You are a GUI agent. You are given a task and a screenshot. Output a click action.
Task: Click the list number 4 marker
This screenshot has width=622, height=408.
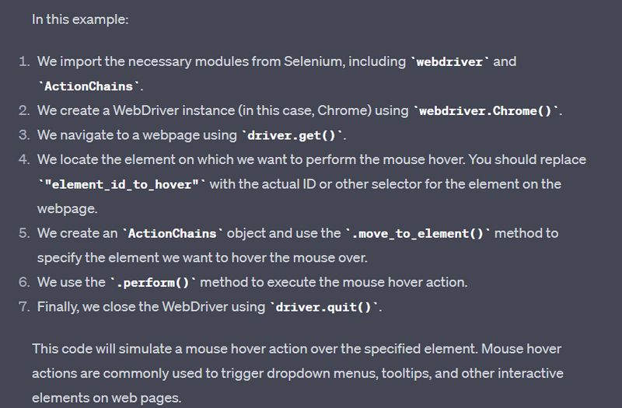[24, 160]
